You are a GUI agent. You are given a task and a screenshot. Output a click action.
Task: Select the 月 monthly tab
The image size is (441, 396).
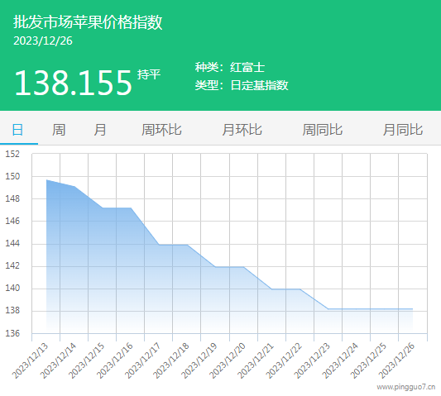100,130
